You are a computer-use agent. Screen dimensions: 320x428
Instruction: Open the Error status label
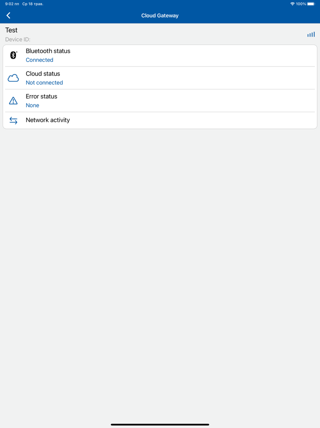42,97
